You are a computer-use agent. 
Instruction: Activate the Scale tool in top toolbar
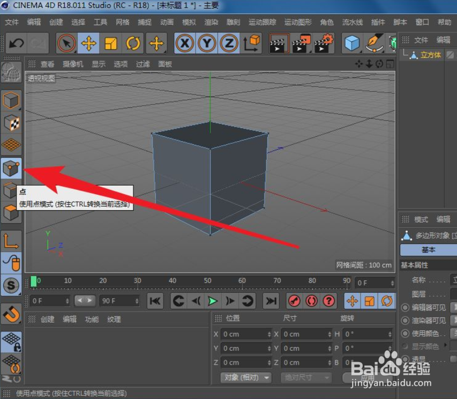coord(111,43)
